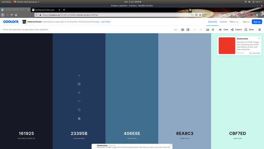
Task: Open View quick preview of palette
Action: pyautogui.click(x=223, y=30)
